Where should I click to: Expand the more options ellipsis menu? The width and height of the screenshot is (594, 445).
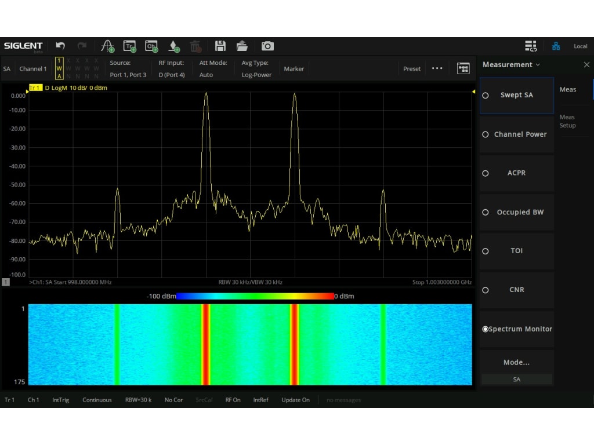coord(437,68)
